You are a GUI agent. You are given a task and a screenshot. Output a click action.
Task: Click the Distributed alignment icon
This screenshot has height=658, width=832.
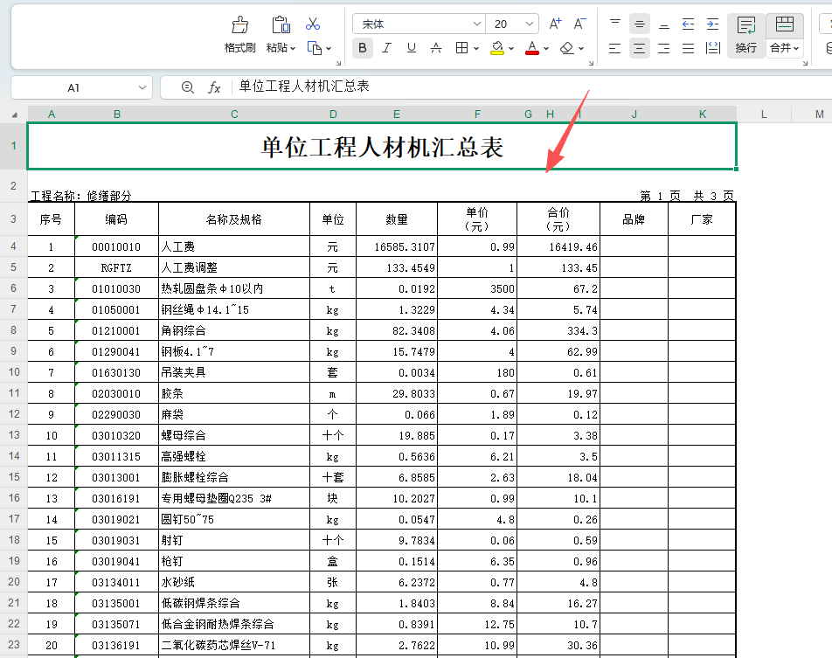(x=712, y=48)
